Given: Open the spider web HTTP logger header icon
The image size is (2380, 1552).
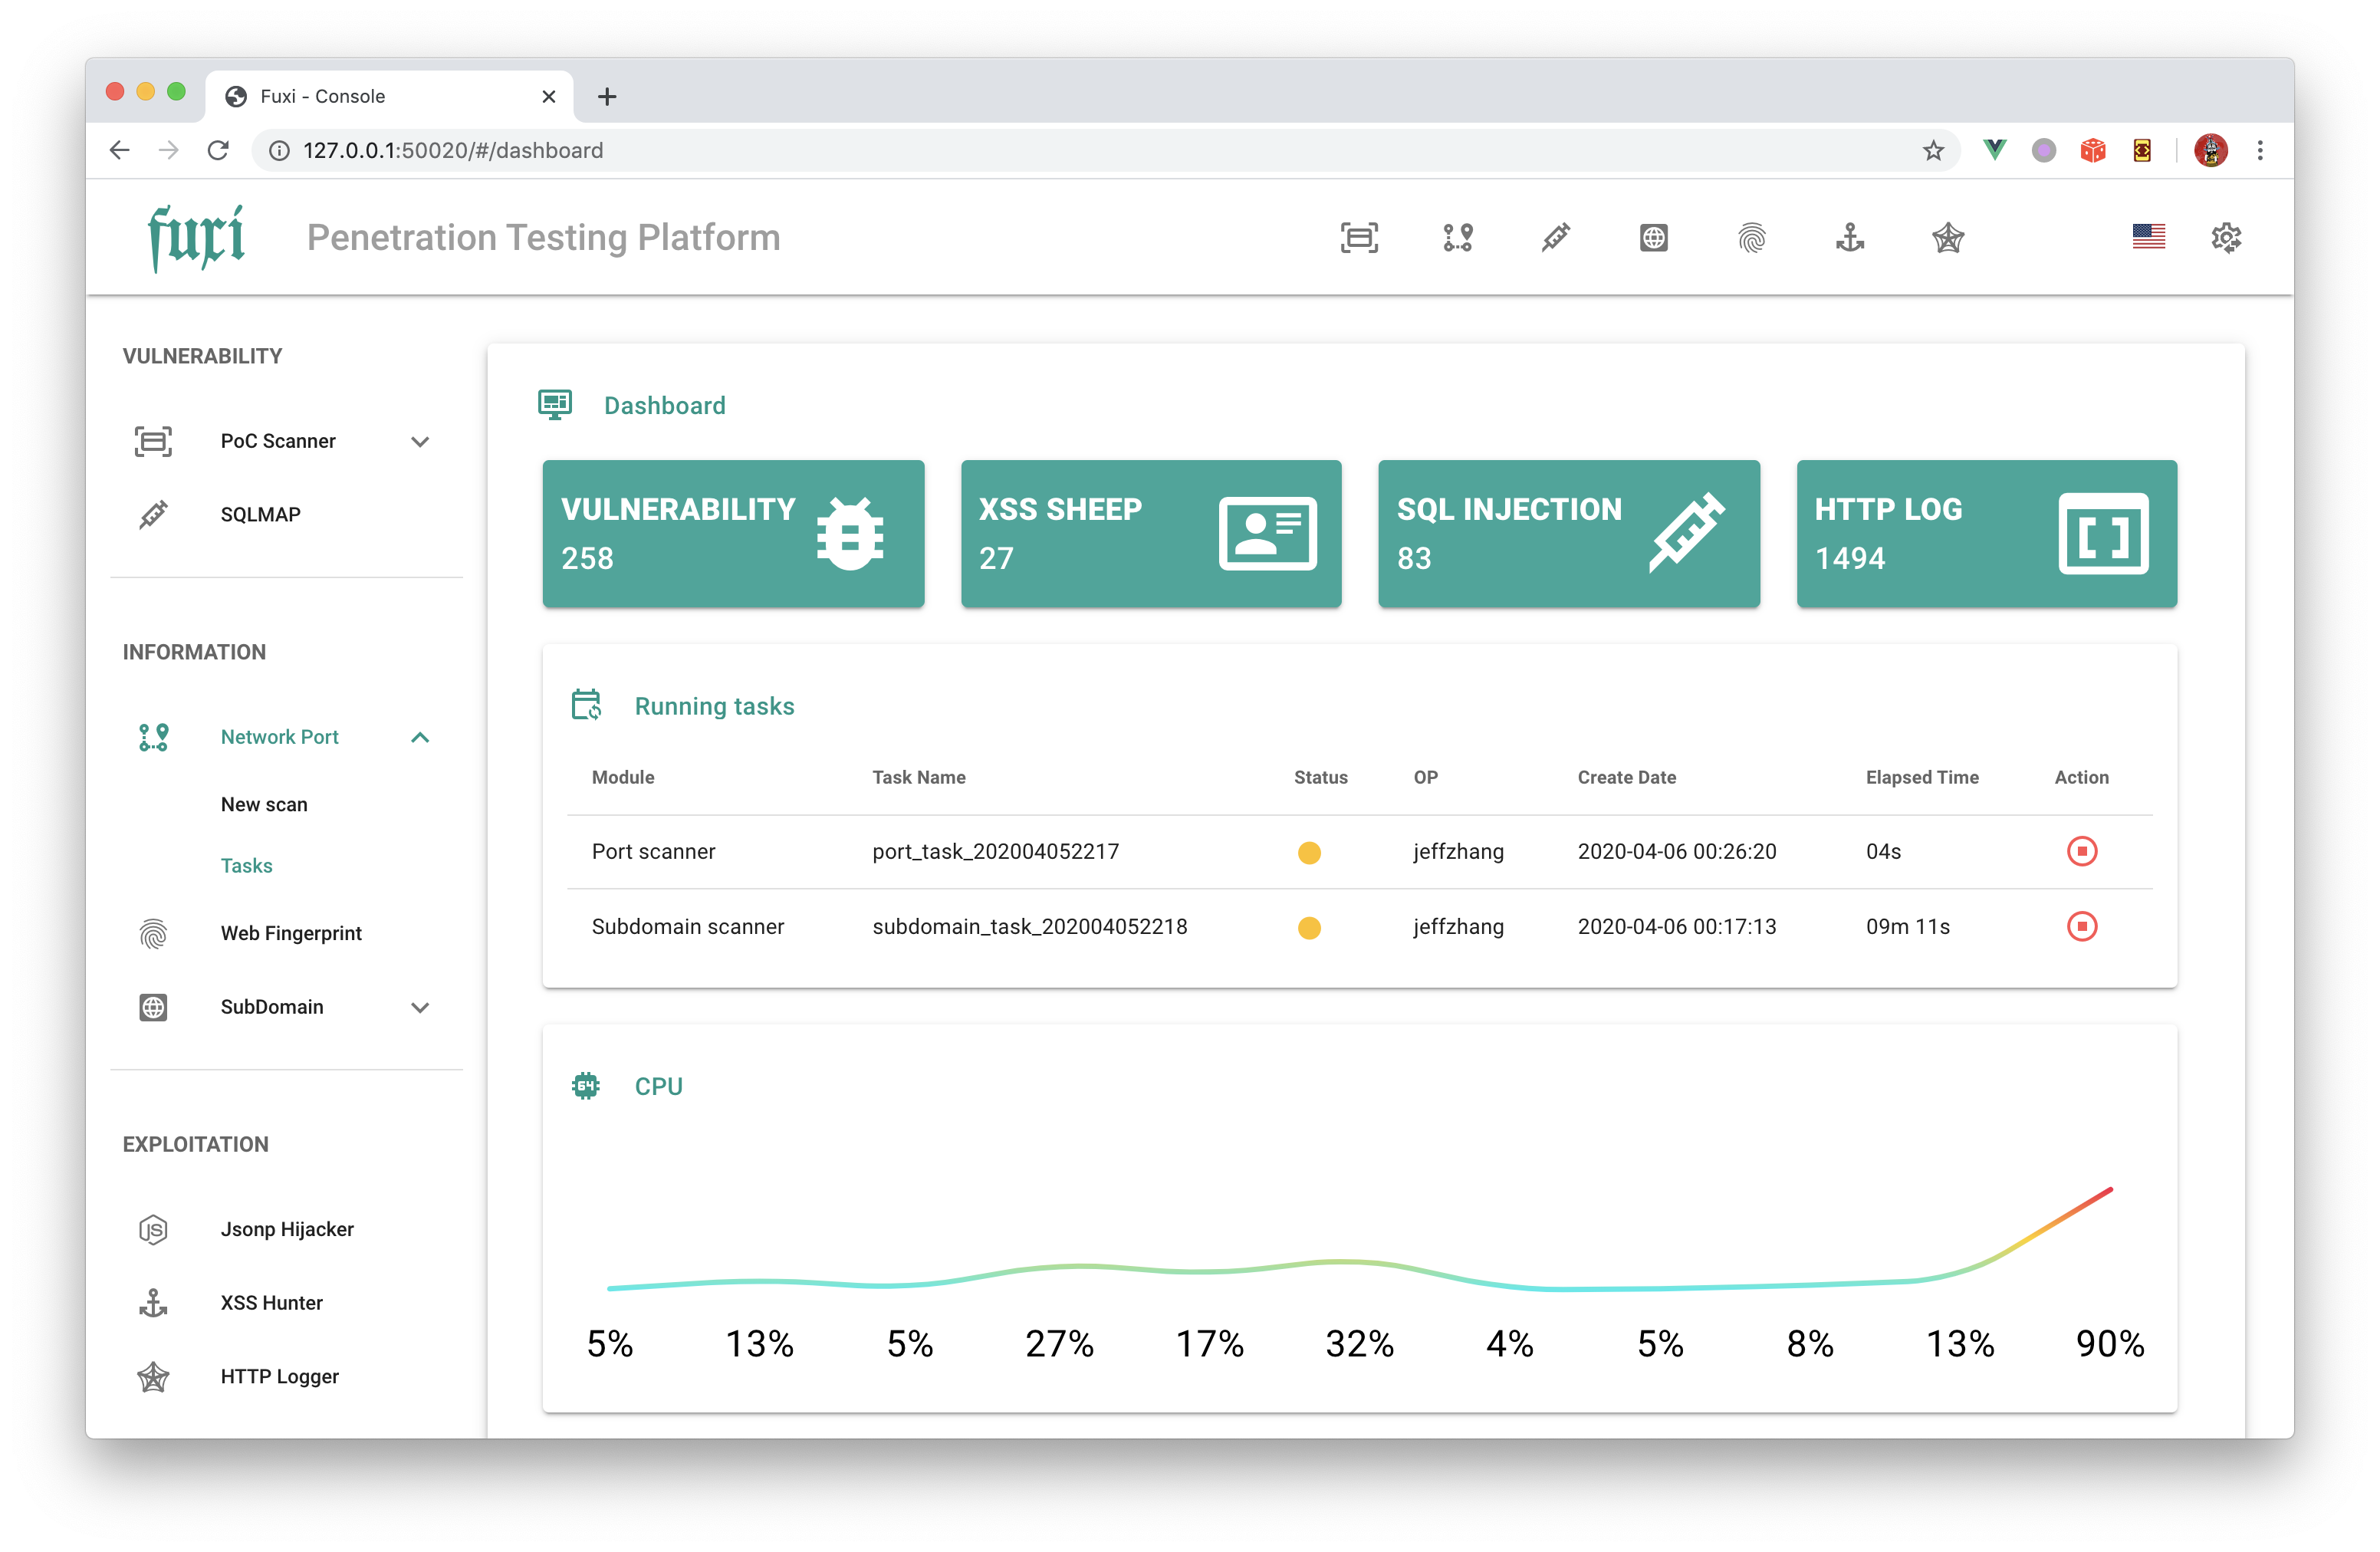Looking at the screenshot, I should [1948, 238].
